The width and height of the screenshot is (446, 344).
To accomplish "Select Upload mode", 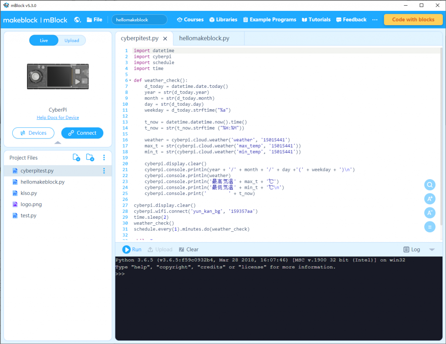I will [72, 40].
